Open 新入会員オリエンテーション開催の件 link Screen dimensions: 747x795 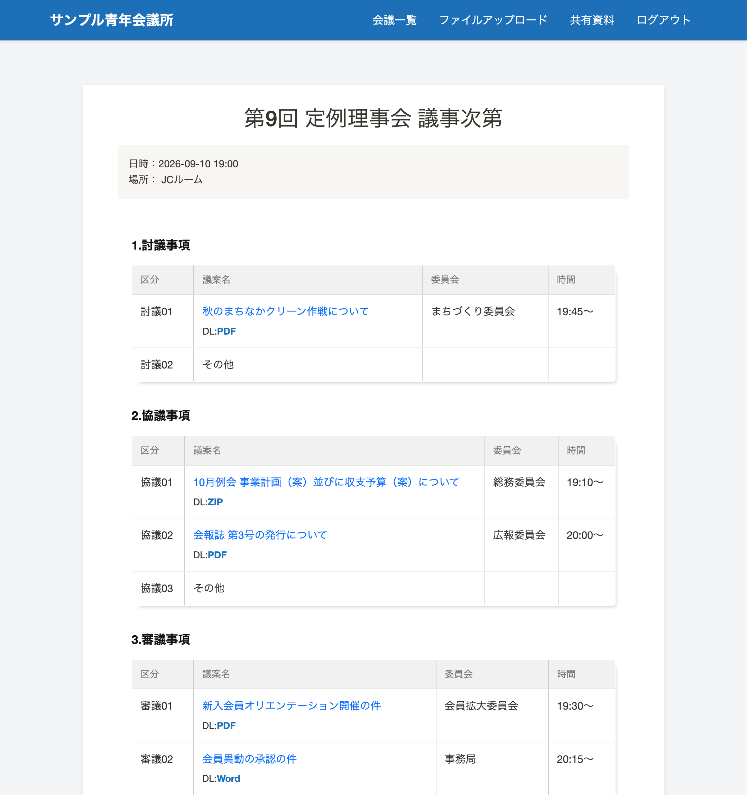(291, 705)
